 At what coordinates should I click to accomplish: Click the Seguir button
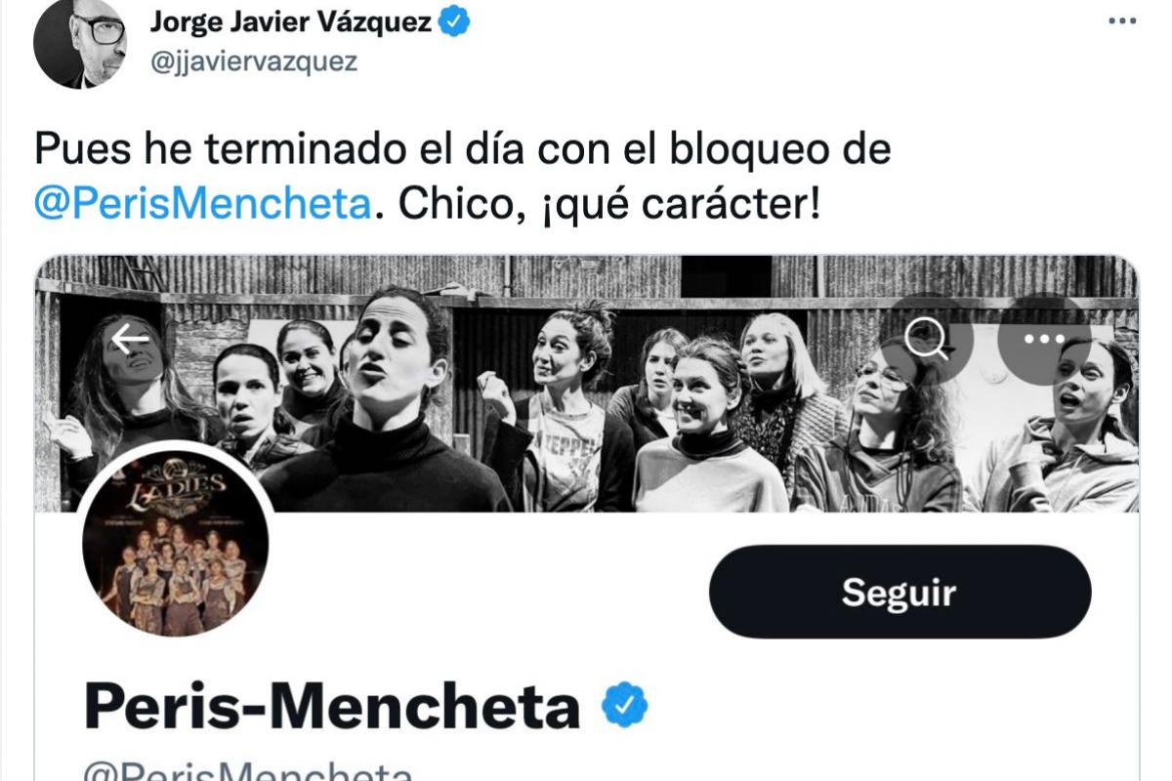click(900, 592)
